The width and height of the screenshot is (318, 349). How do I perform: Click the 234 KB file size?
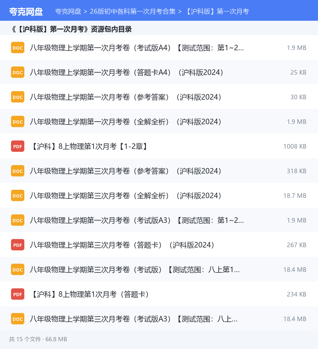click(296, 294)
